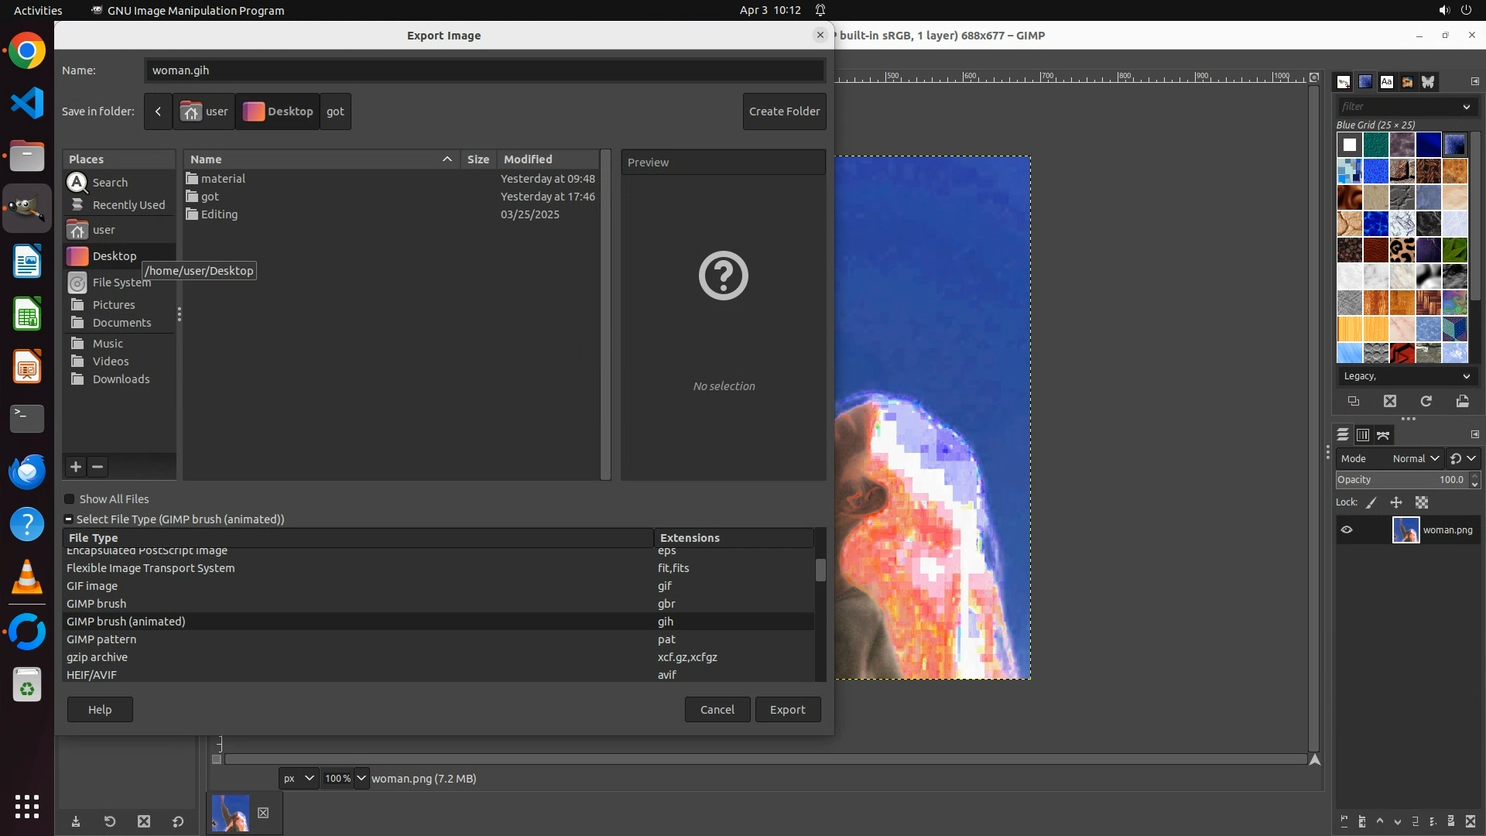Click the delete pattern icon

pos(1390,401)
